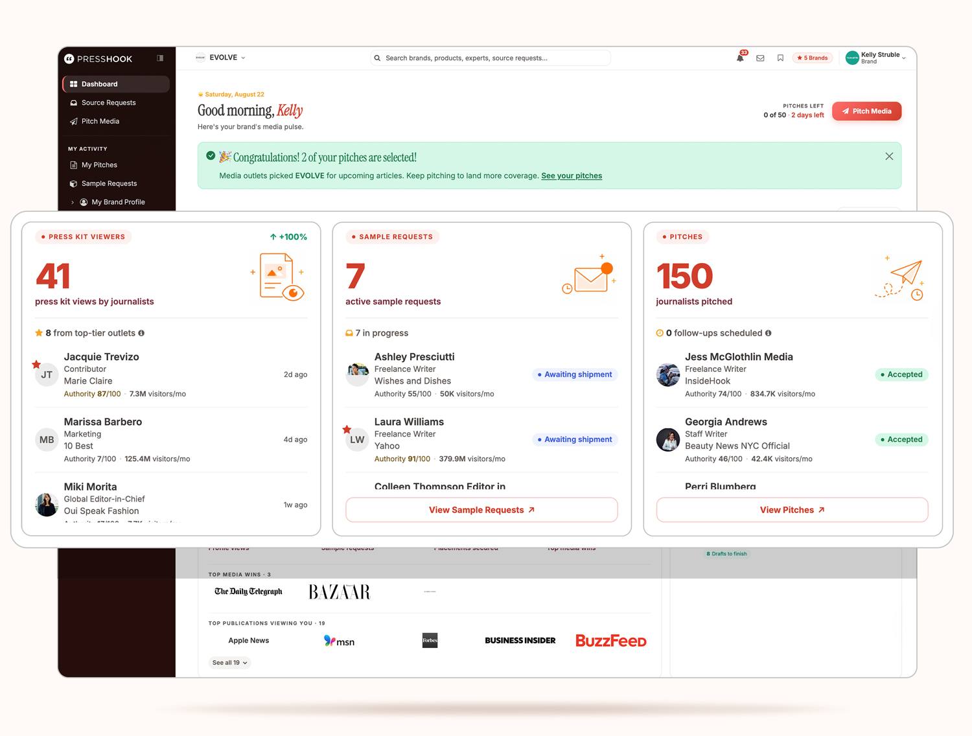
Task: Open Jess McGlothlin Media pitch
Action: coord(792,374)
